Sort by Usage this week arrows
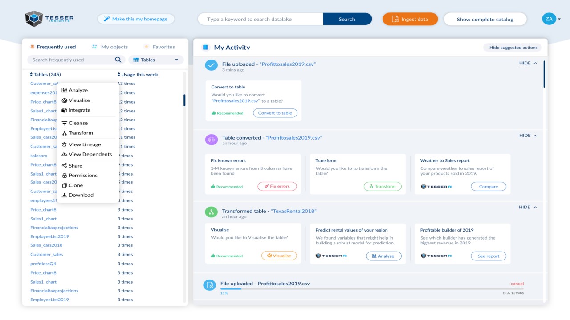The height and width of the screenshot is (320, 570). coord(119,75)
